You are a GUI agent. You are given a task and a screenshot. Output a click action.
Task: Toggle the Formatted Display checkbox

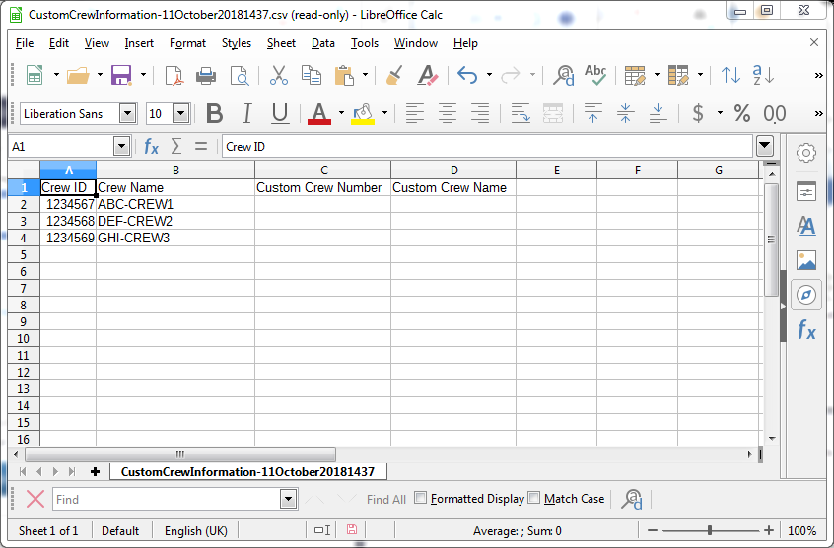point(421,498)
